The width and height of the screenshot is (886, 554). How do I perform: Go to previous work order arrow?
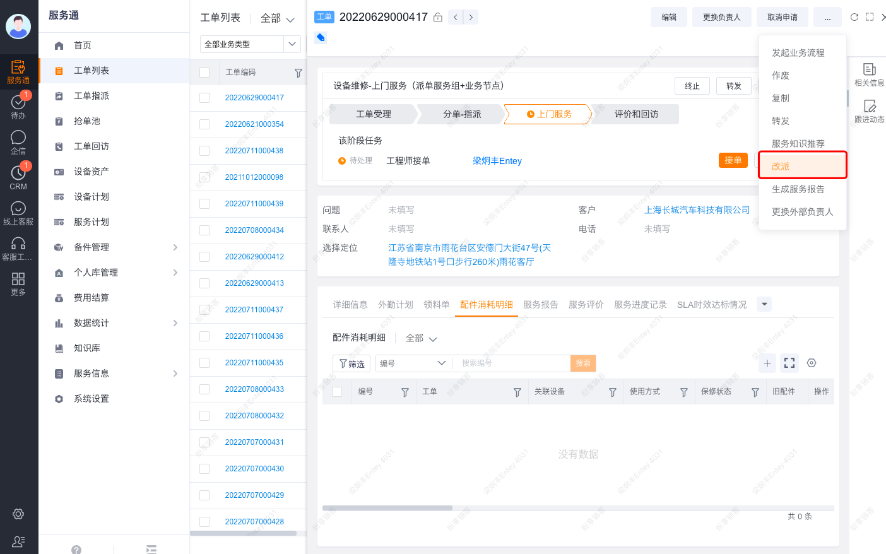pos(456,17)
